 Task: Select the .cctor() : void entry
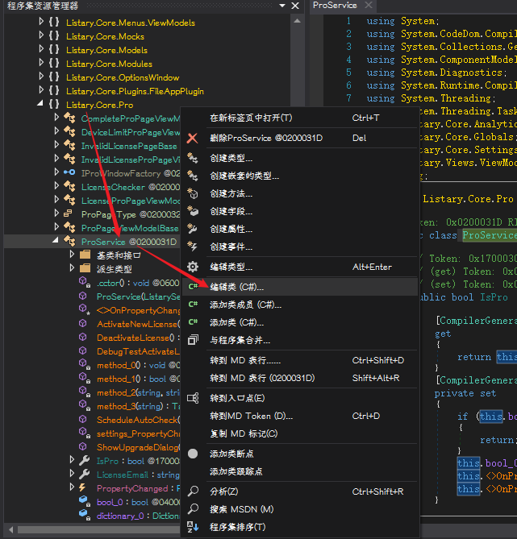click(x=138, y=283)
